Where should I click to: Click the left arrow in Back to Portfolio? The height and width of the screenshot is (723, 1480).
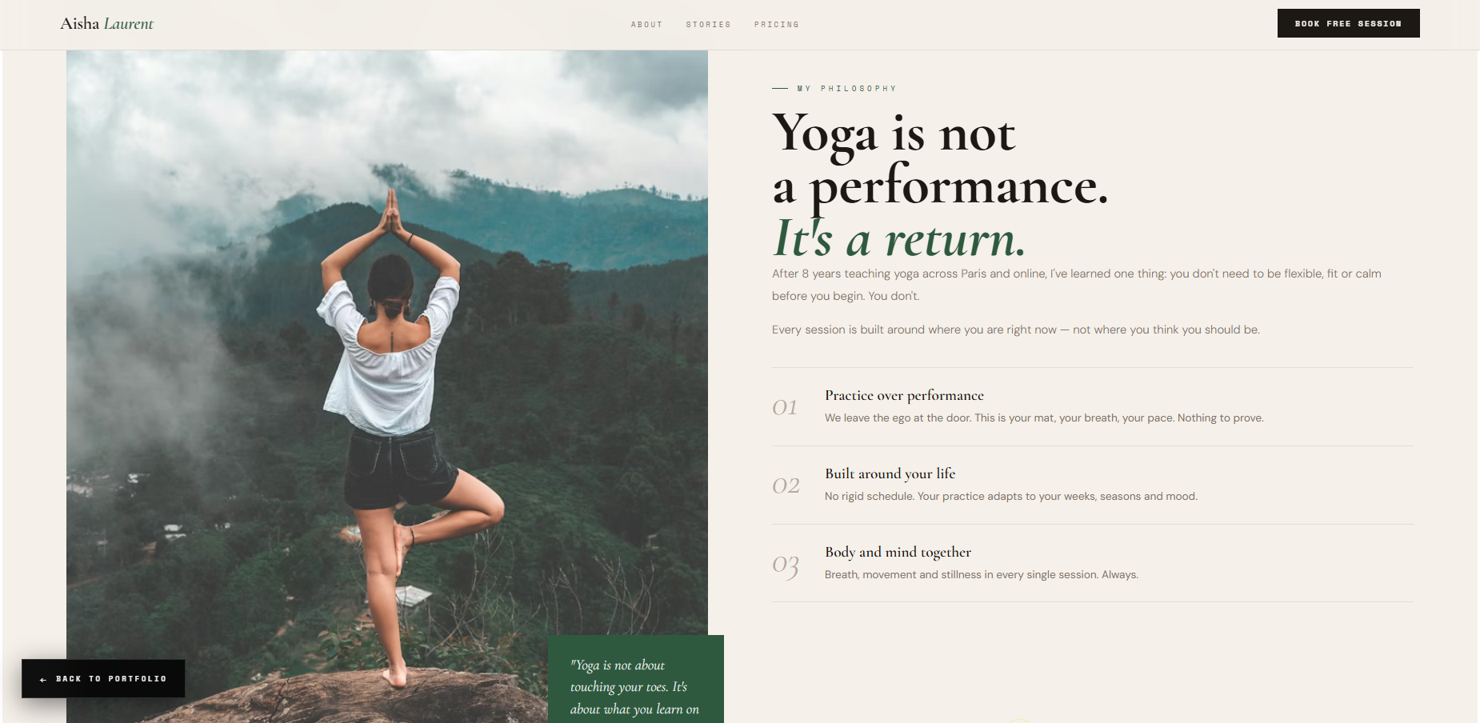click(x=43, y=679)
